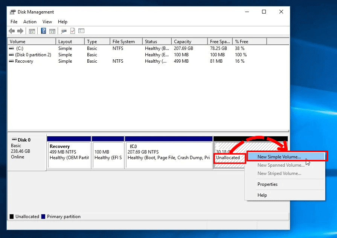Choose Properties from the context menu
This screenshot has width=337, height=238.
[267, 184]
